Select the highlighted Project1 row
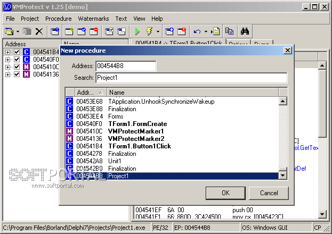 172,176
